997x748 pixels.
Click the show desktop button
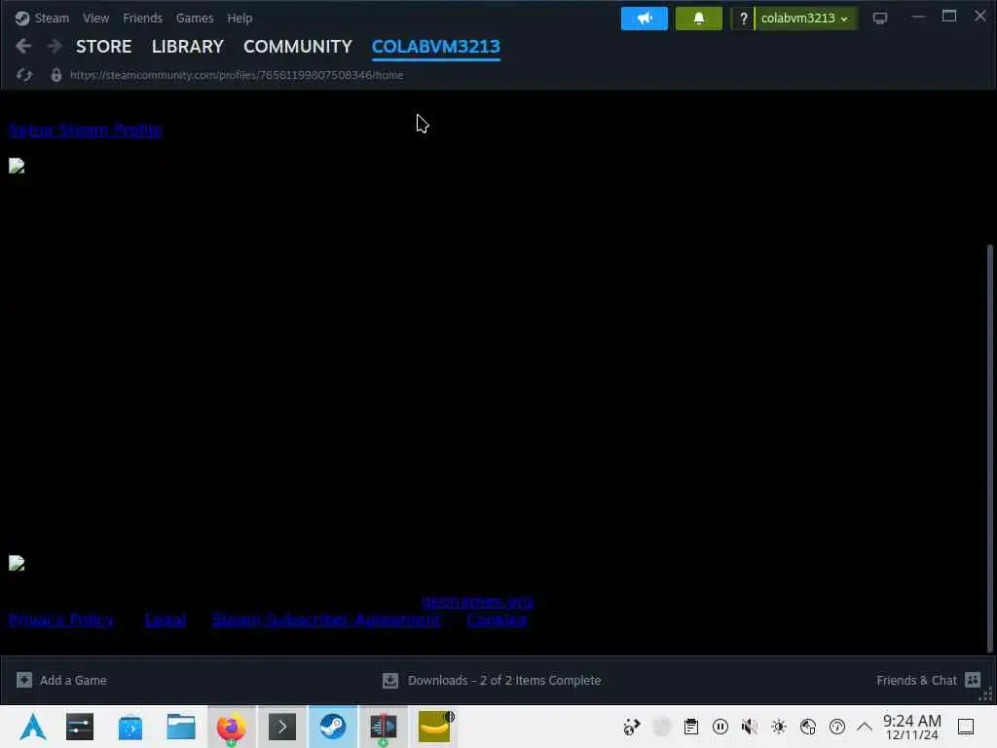click(966, 727)
